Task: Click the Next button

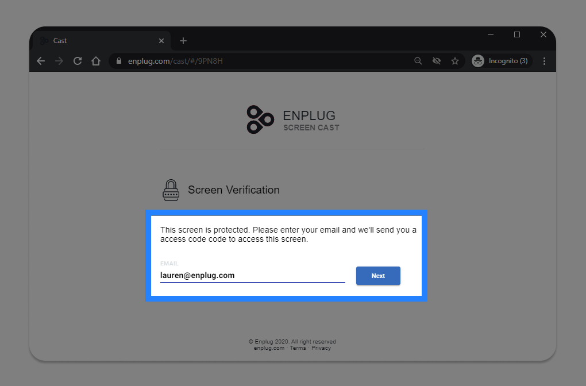Action: tap(378, 276)
